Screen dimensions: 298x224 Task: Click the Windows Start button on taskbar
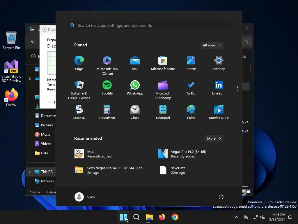click(123, 217)
